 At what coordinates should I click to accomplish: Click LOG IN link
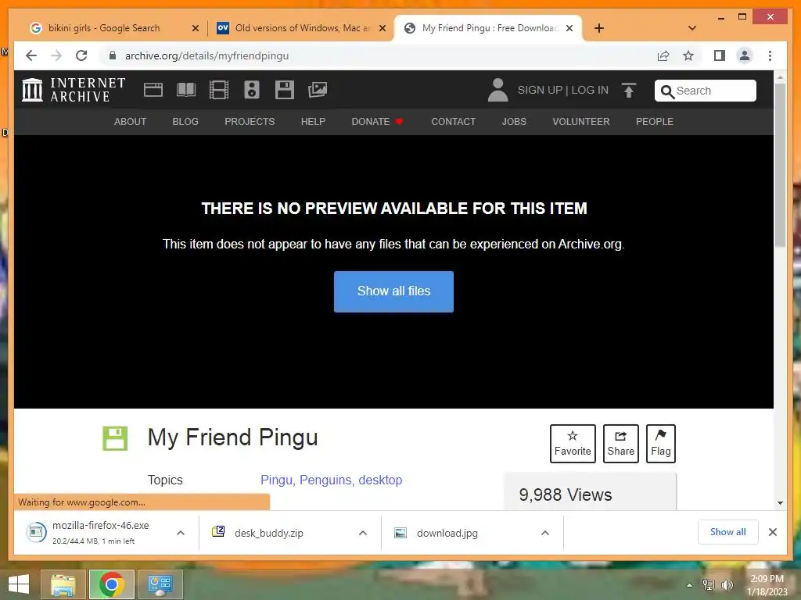590,90
